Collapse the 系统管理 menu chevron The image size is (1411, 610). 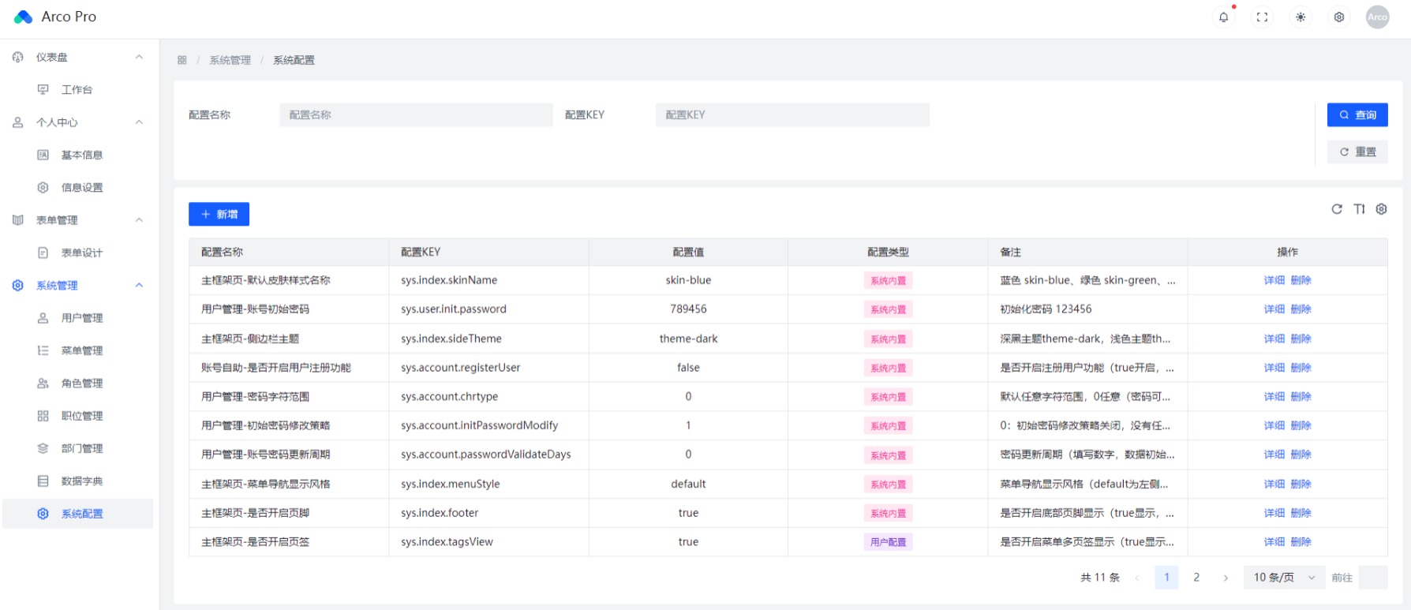click(139, 286)
